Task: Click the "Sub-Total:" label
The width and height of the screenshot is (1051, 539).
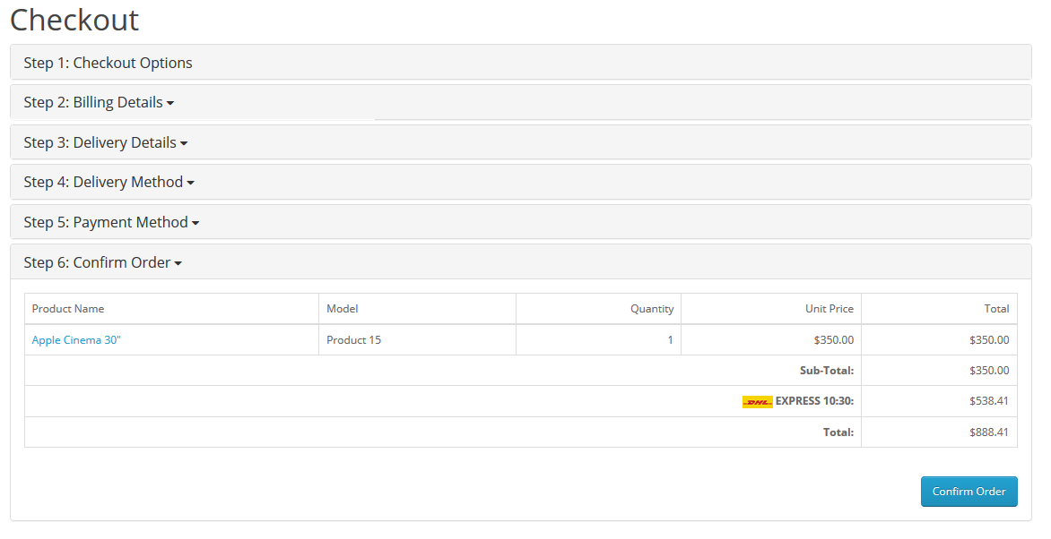Action: tap(827, 371)
